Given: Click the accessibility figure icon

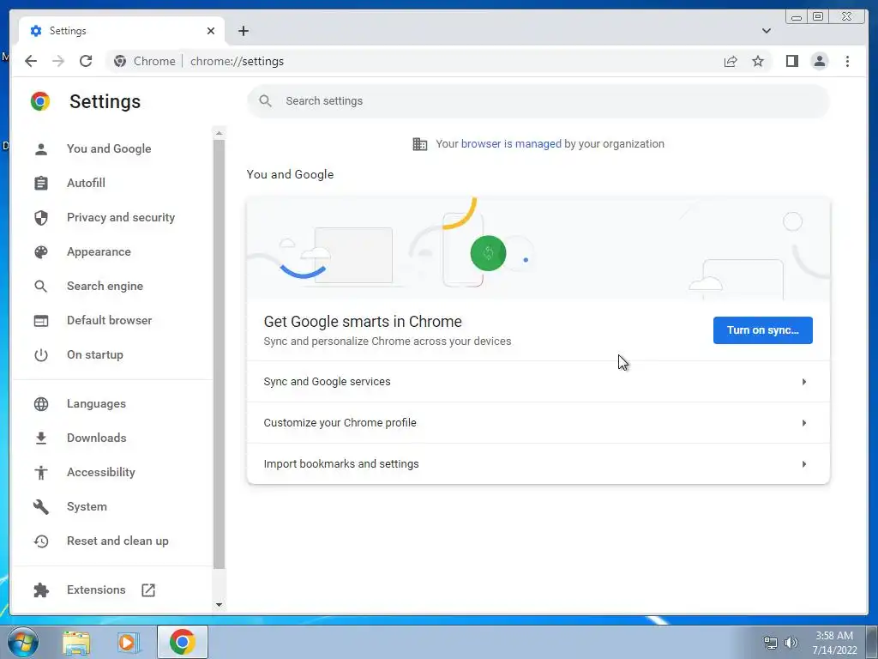Looking at the screenshot, I should click(x=41, y=473).
